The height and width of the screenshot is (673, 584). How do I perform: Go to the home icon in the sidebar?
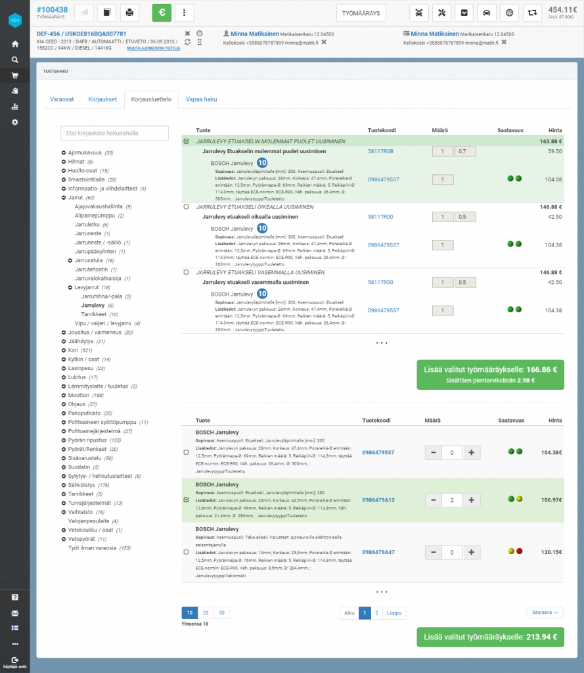click(15, 44)
